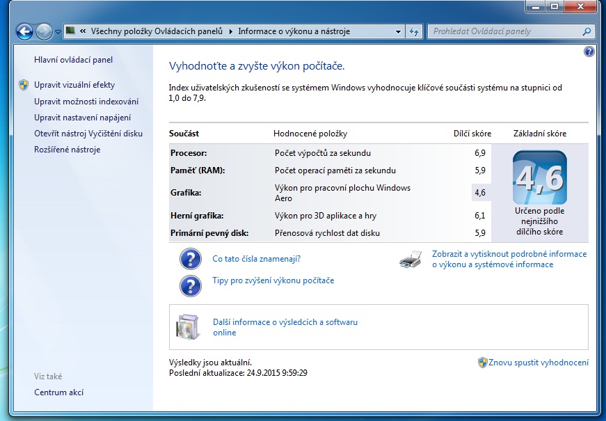Click the printer icon for detailed info
Viewport: 606px width, 421px height.
pos(410,259)
